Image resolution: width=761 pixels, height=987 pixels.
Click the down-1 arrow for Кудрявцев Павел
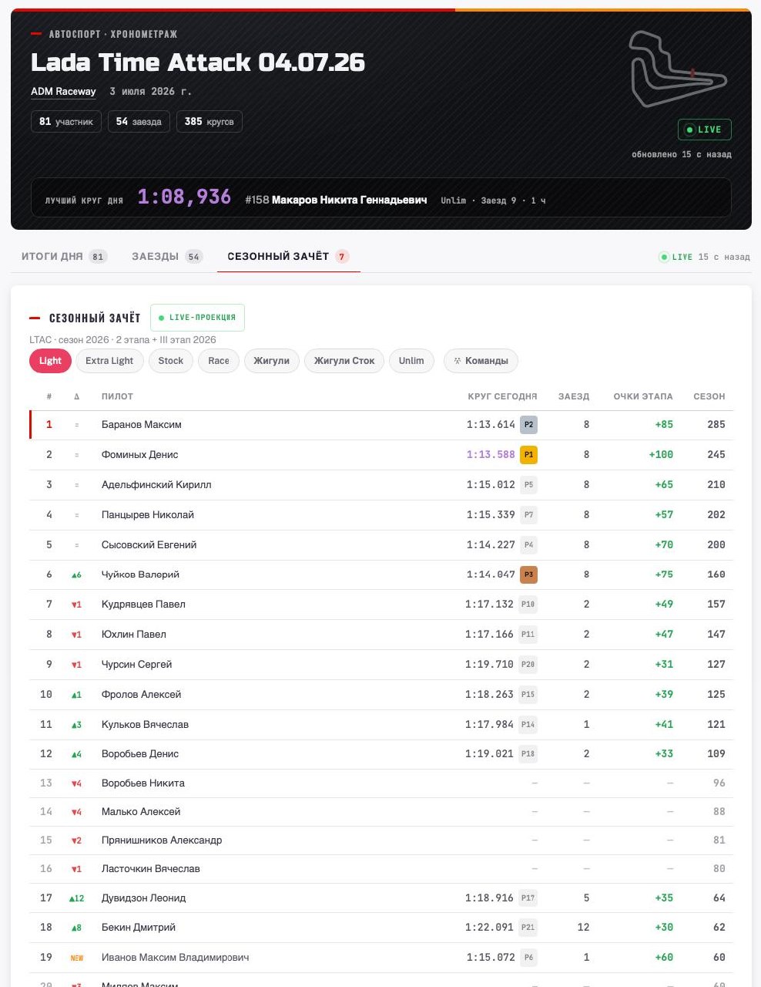click(76, 605)
